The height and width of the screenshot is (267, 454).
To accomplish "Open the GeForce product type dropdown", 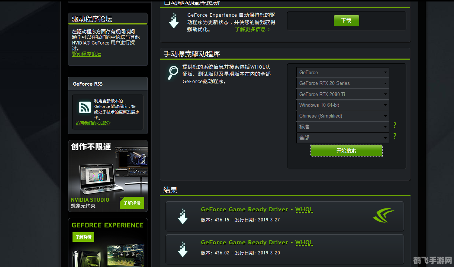I will coord(342,73).
